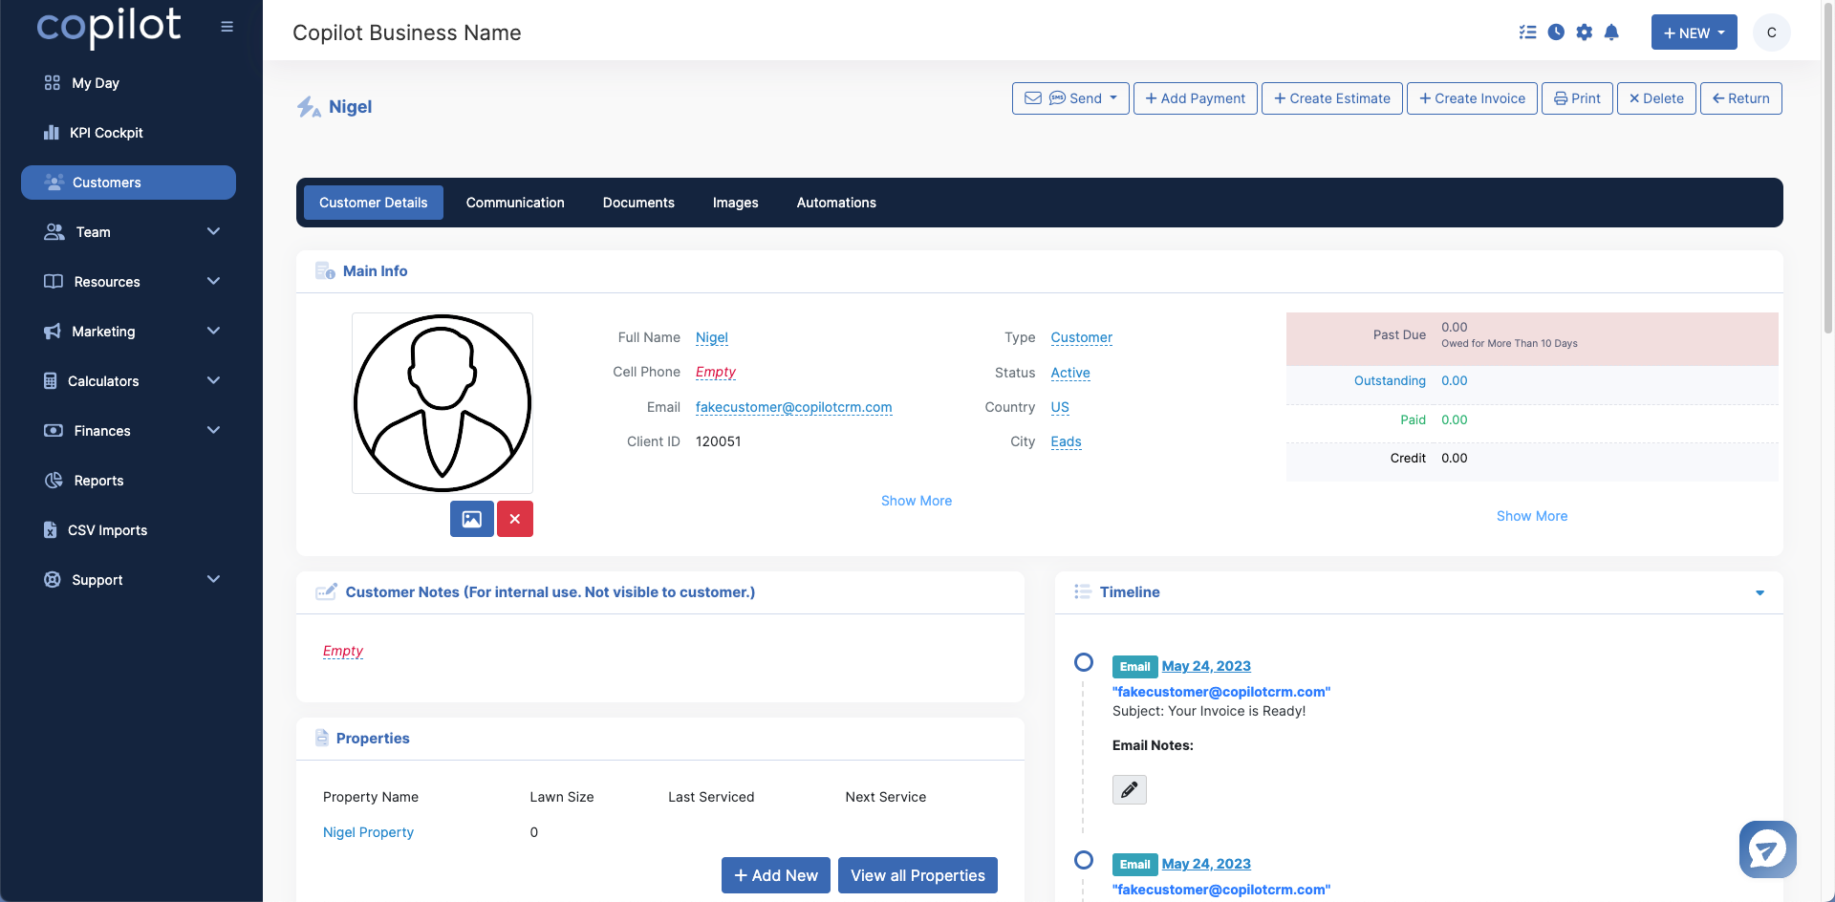
Task: Click Add Payment button
Action: click(x=1196, y=98)
